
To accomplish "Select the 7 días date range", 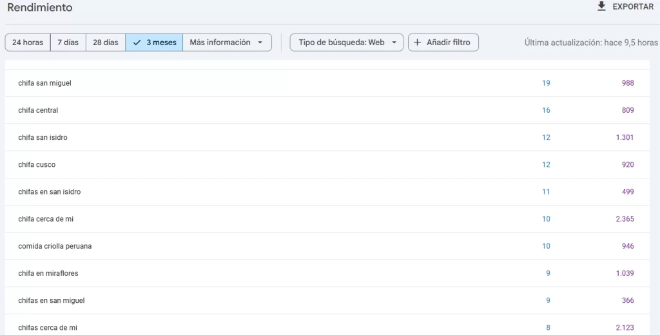I will click(x=68, y=43).
